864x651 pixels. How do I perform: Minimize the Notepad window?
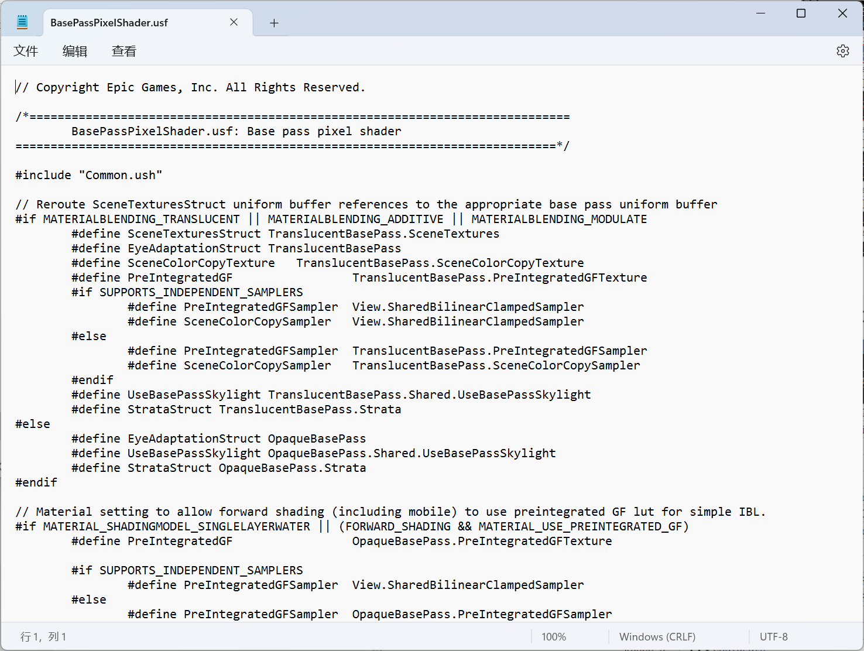(x=761, y=13)
